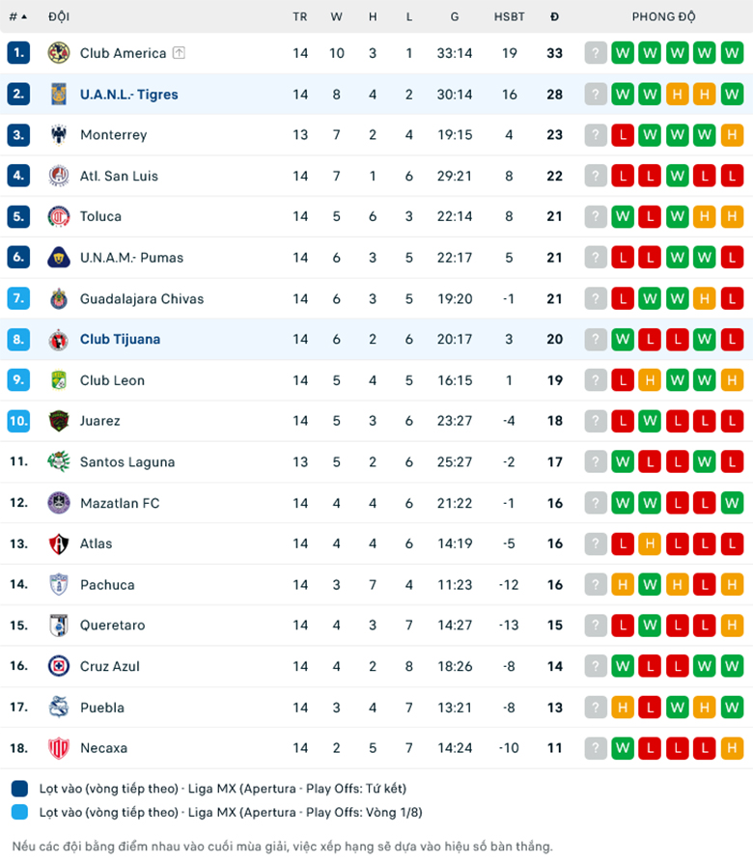
Task: Click the Santos Laguna team logo
Action: pos(59,461)
